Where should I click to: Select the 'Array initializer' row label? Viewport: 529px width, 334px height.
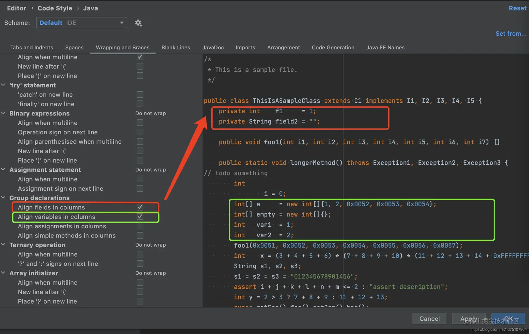click(34, 273)
